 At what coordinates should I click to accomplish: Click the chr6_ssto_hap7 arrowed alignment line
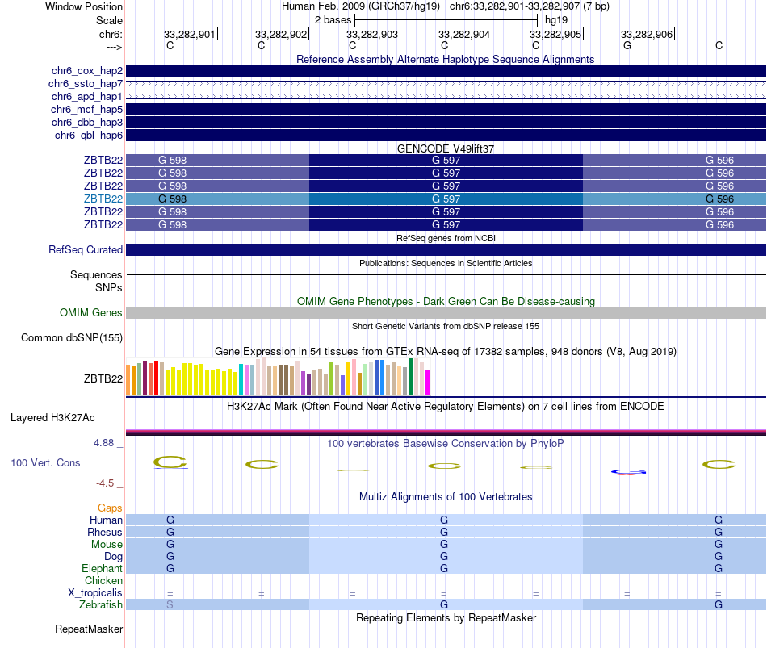pos(446,84)
